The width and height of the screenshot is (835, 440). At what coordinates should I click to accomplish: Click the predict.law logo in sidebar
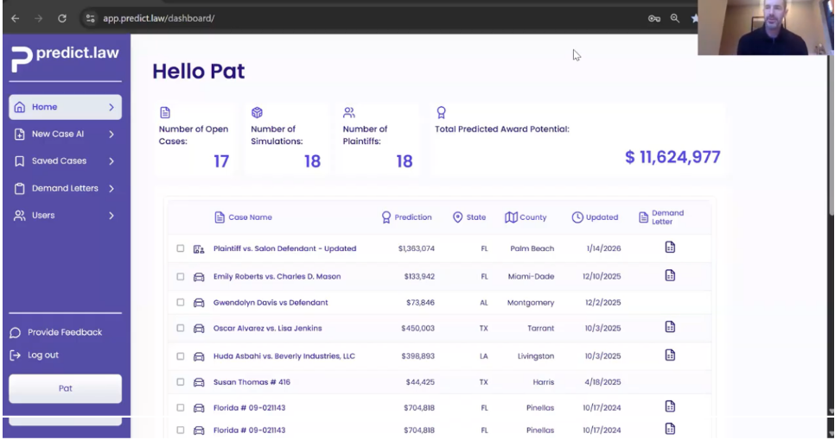coord(65,58)
